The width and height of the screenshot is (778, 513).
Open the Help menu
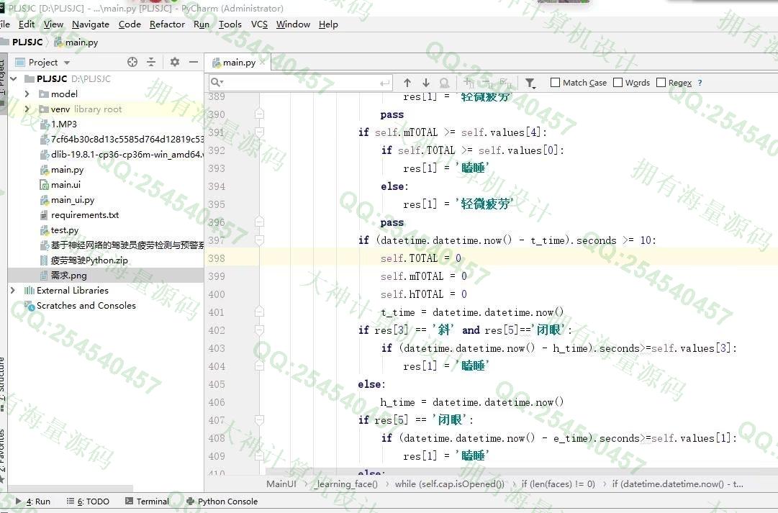[x=328, y=24]
